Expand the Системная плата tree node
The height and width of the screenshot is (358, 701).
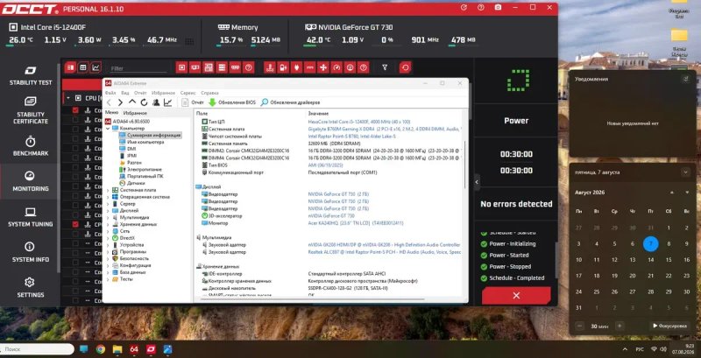pos(108,190)
